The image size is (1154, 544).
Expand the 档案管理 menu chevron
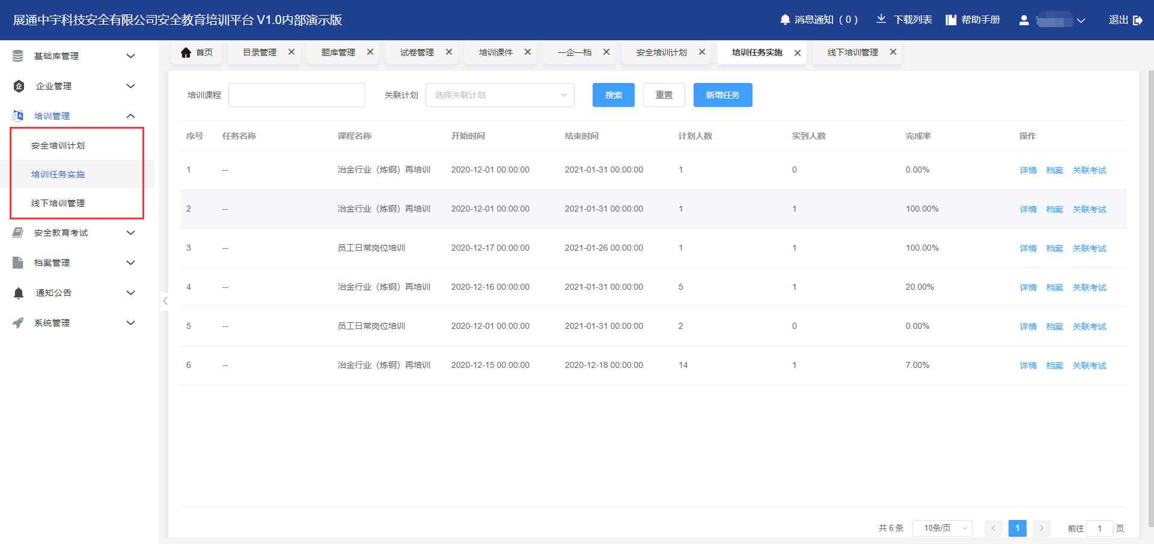click(x=130, y=263)
